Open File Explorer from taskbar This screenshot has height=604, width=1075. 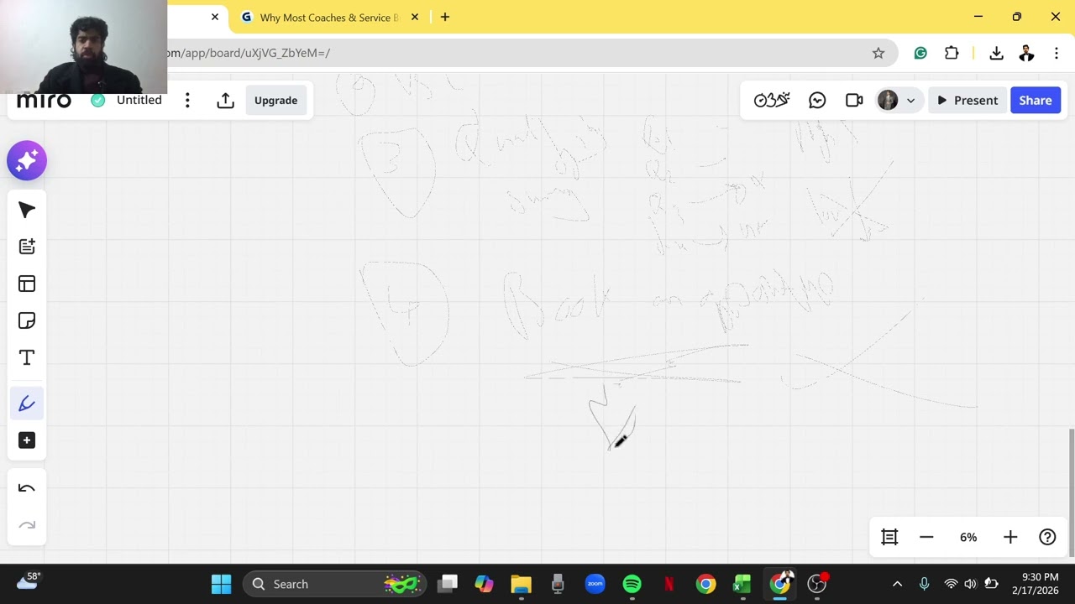point(521,584)
